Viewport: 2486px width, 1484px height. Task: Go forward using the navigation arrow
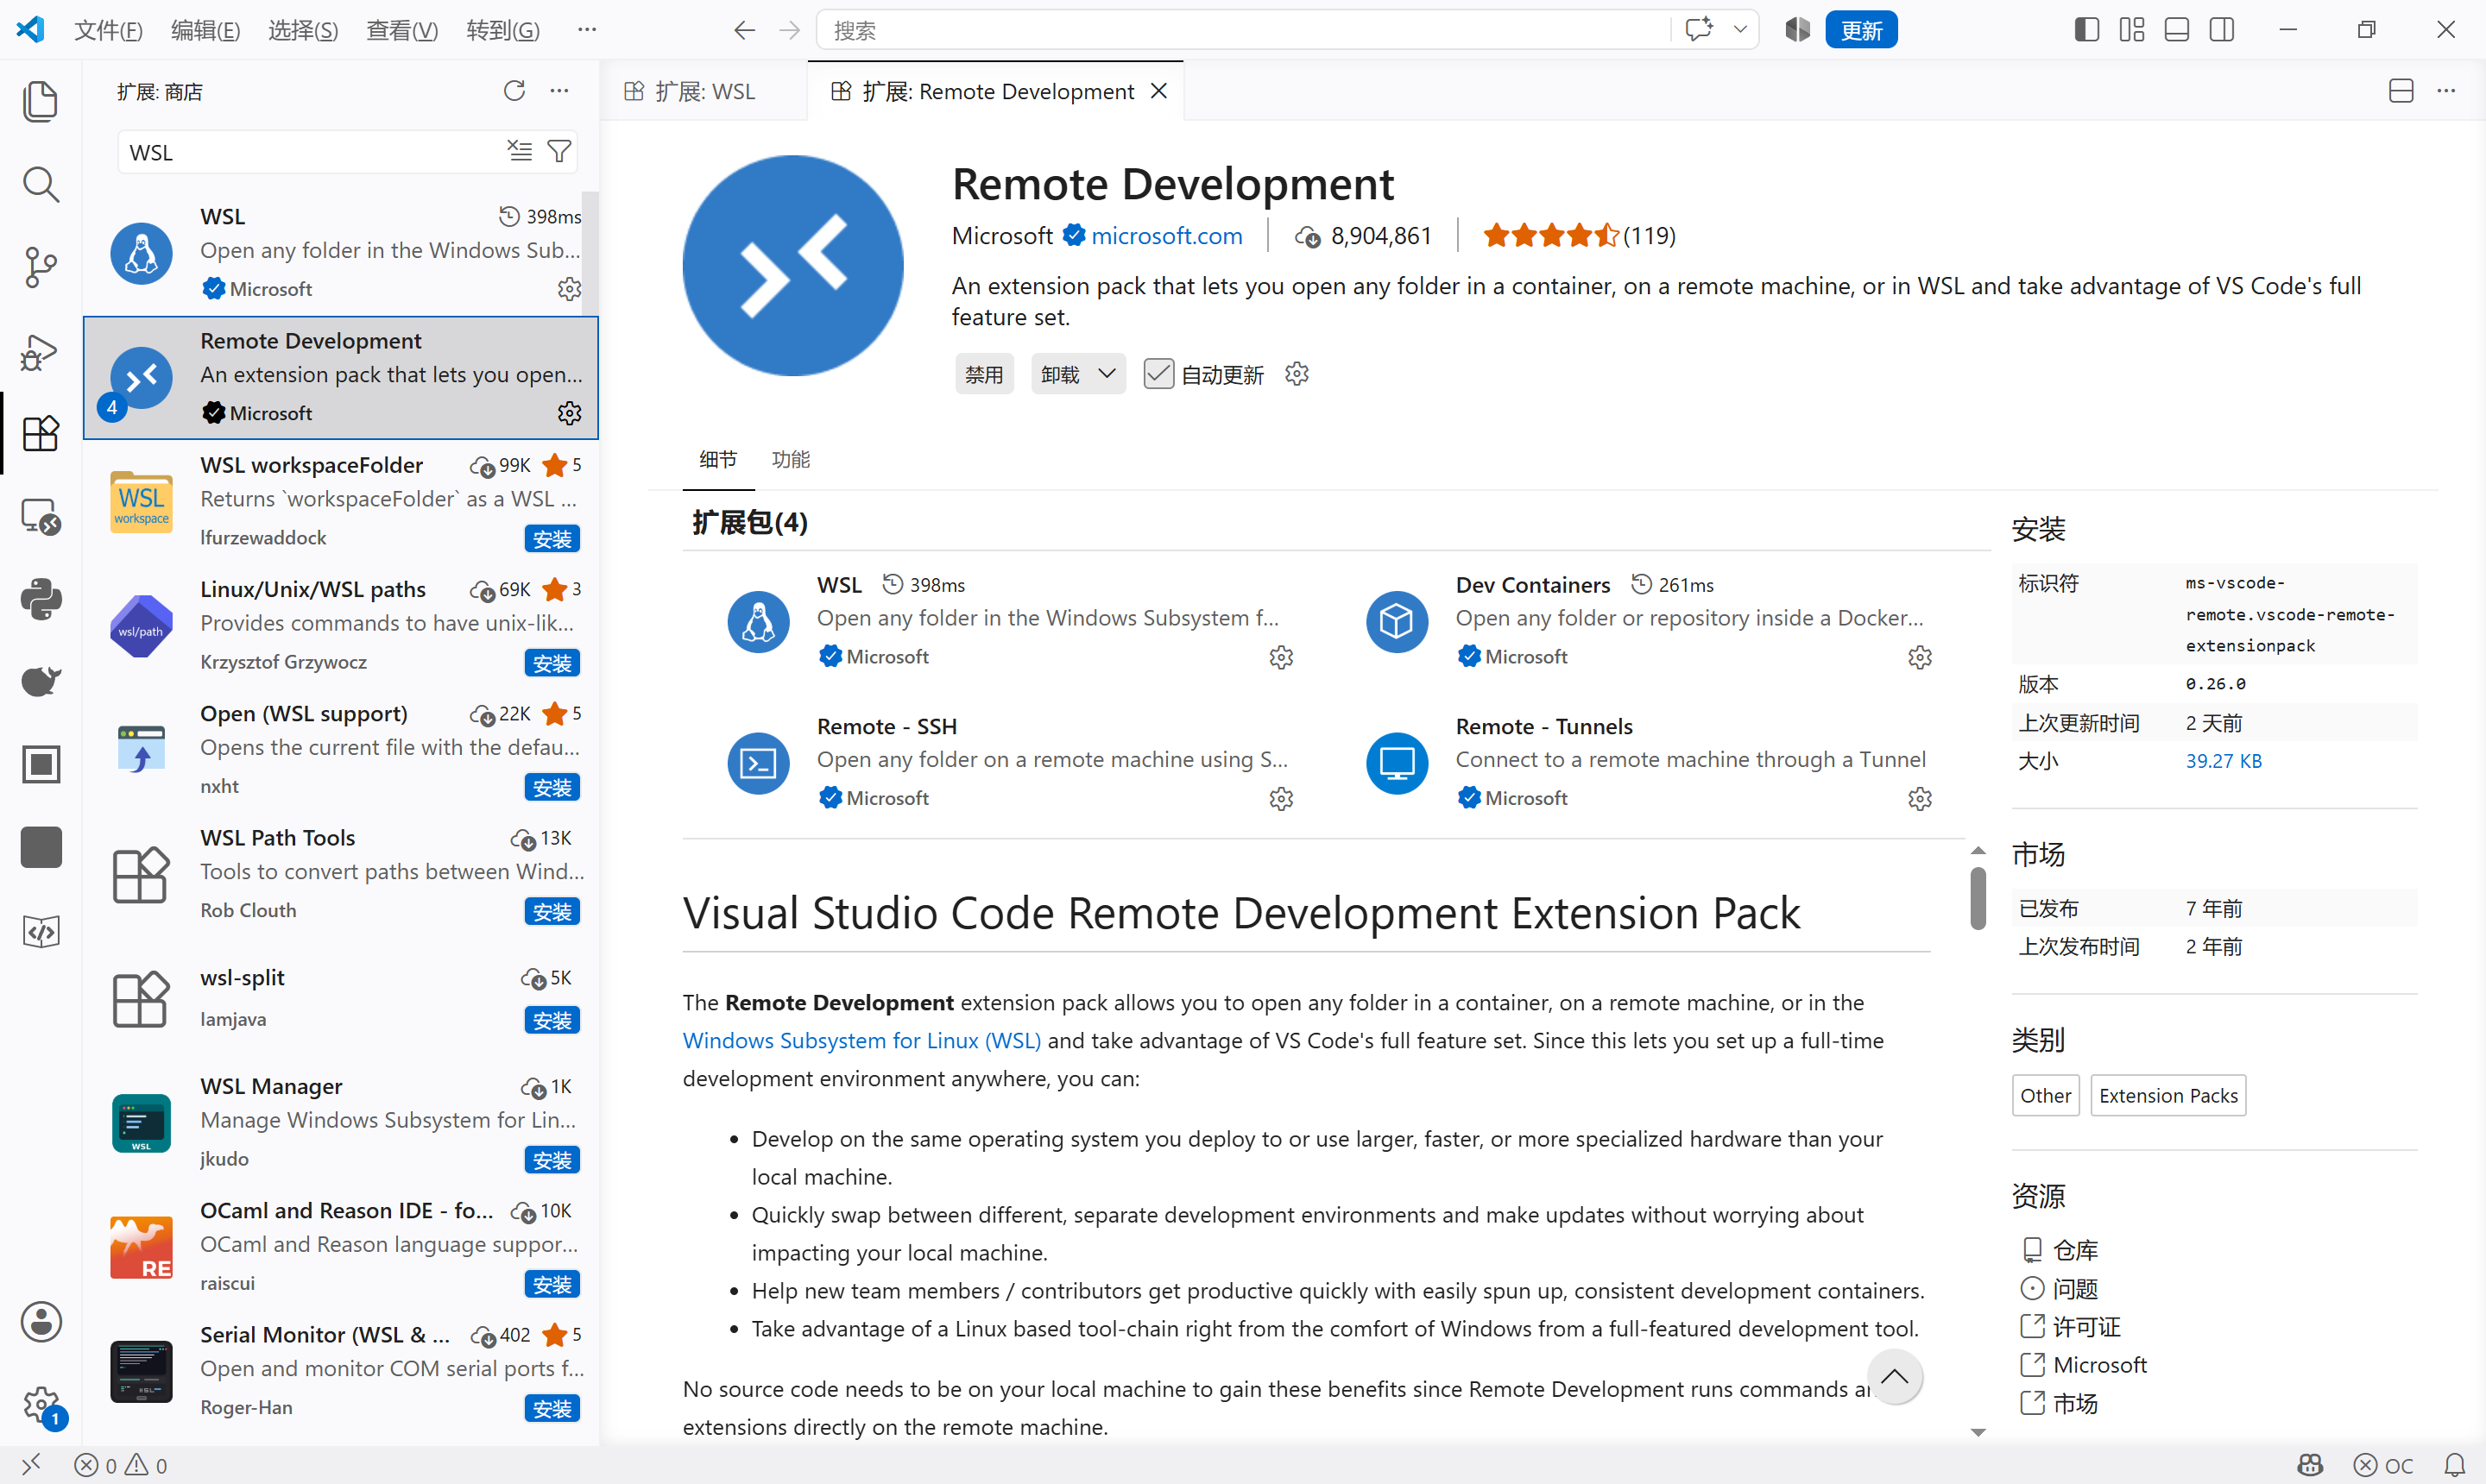789,30
